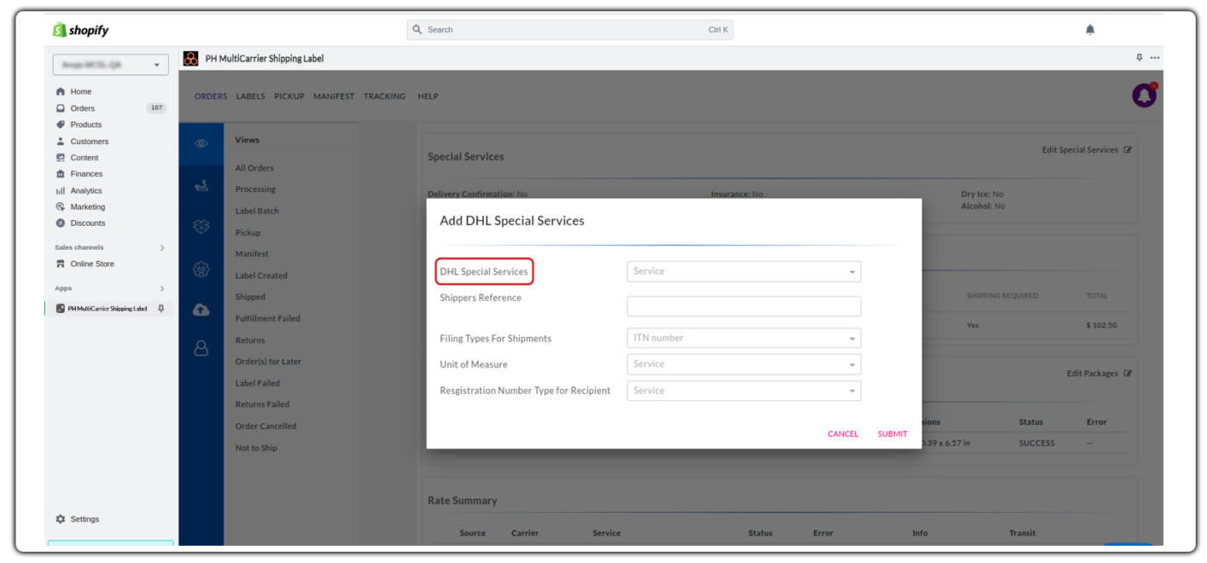This screenshot has height=563, width=1207.
Task: Switch to the LABELS tab
Action: 251,97
